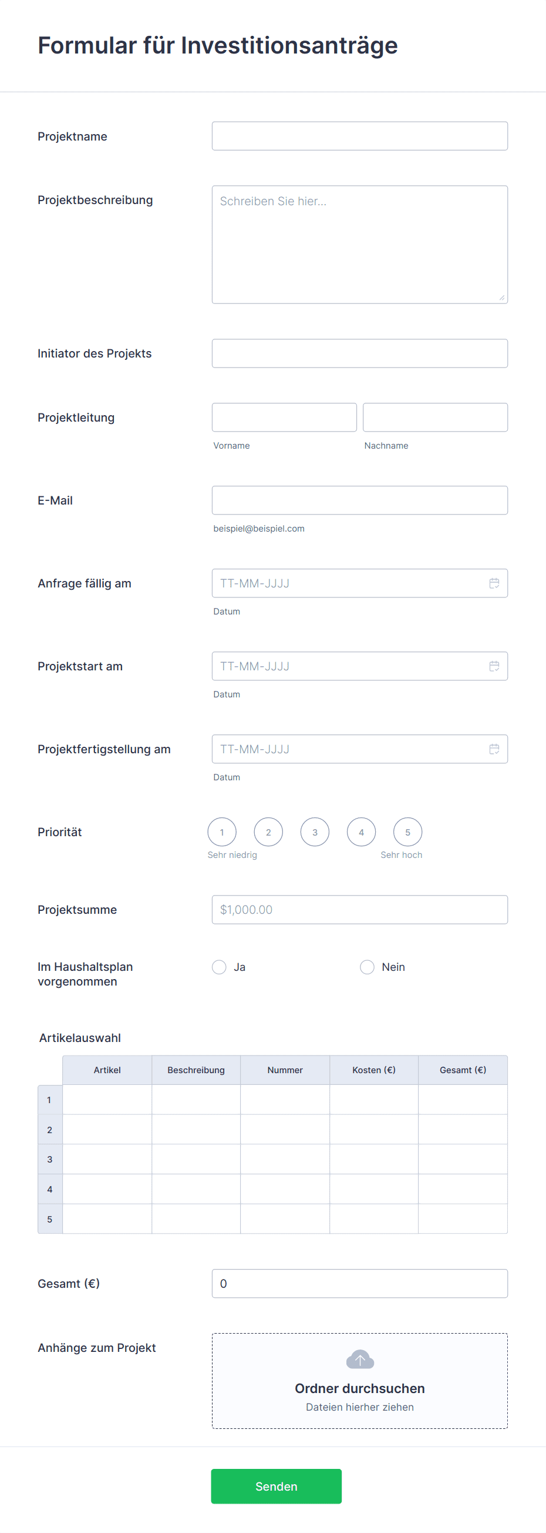This screenshot has width=546, height=1533.
Task: Click the Nachname field under Projektleitung
Action: (435, 417)
